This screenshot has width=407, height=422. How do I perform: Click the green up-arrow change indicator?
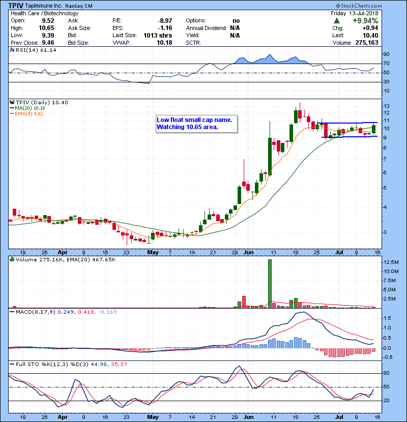pos(336,21)
